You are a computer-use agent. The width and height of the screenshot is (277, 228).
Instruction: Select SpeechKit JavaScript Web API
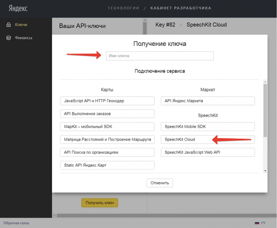208,152
